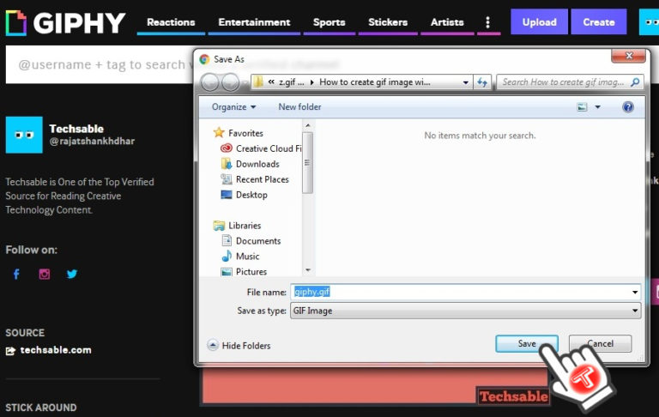The image size is (659, 417).
Task: Close the Save As dialog
Action: tap(629, 56)
